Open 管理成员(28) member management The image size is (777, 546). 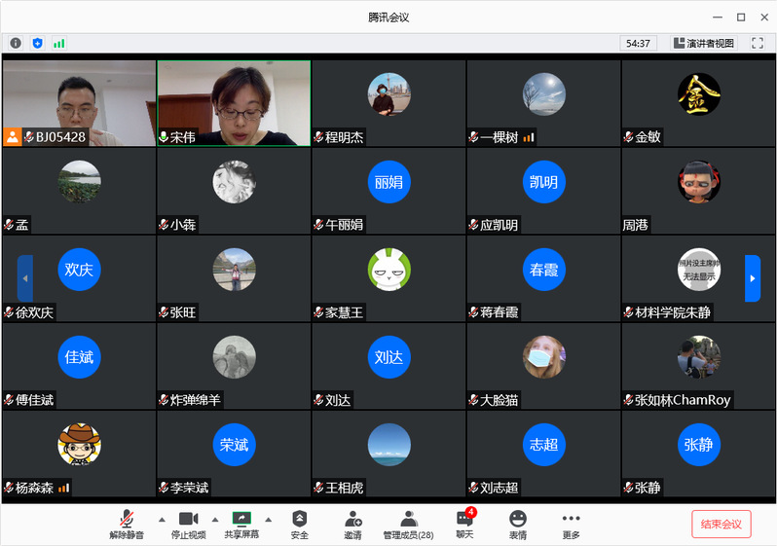408,524
